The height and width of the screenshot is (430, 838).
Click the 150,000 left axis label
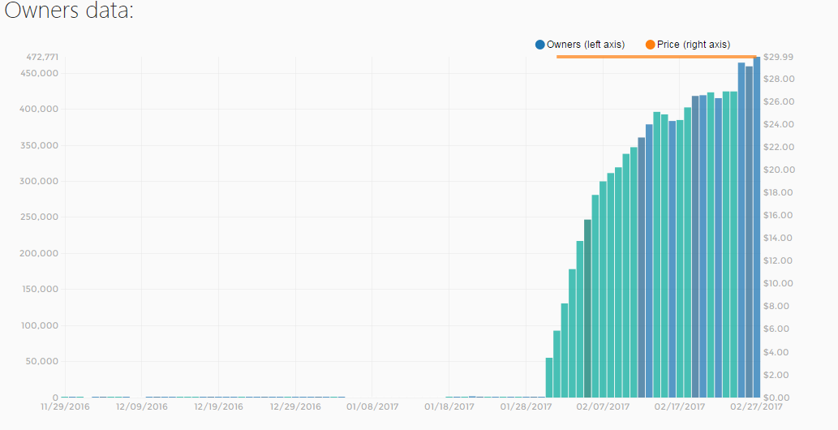(39, 290)
